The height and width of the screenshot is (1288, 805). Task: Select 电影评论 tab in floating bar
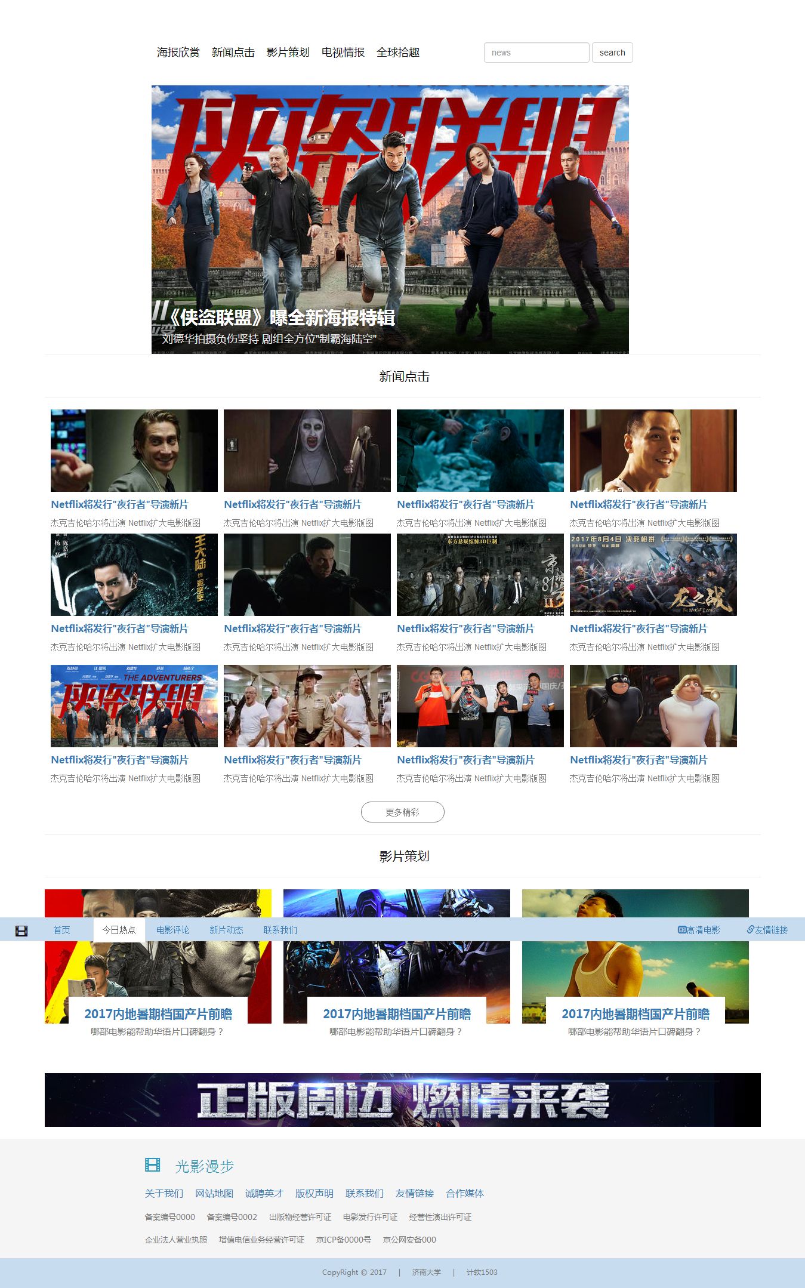pyautogui.click(x=172, y=930)
